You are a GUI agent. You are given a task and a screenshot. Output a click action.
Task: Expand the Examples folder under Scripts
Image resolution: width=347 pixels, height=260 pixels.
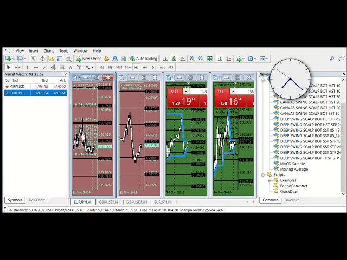click(x=269, y=180)
